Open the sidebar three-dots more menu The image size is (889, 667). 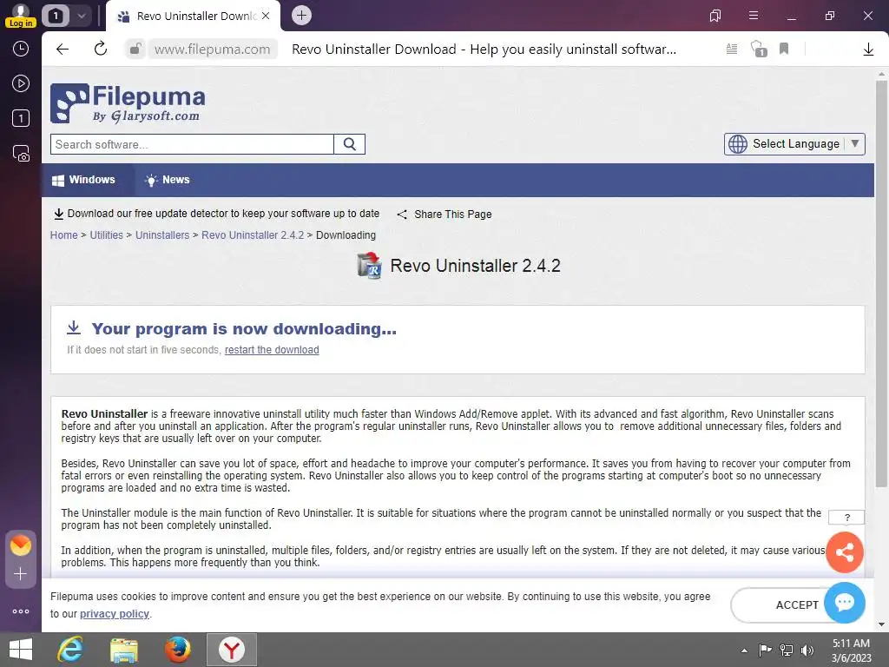21,611
